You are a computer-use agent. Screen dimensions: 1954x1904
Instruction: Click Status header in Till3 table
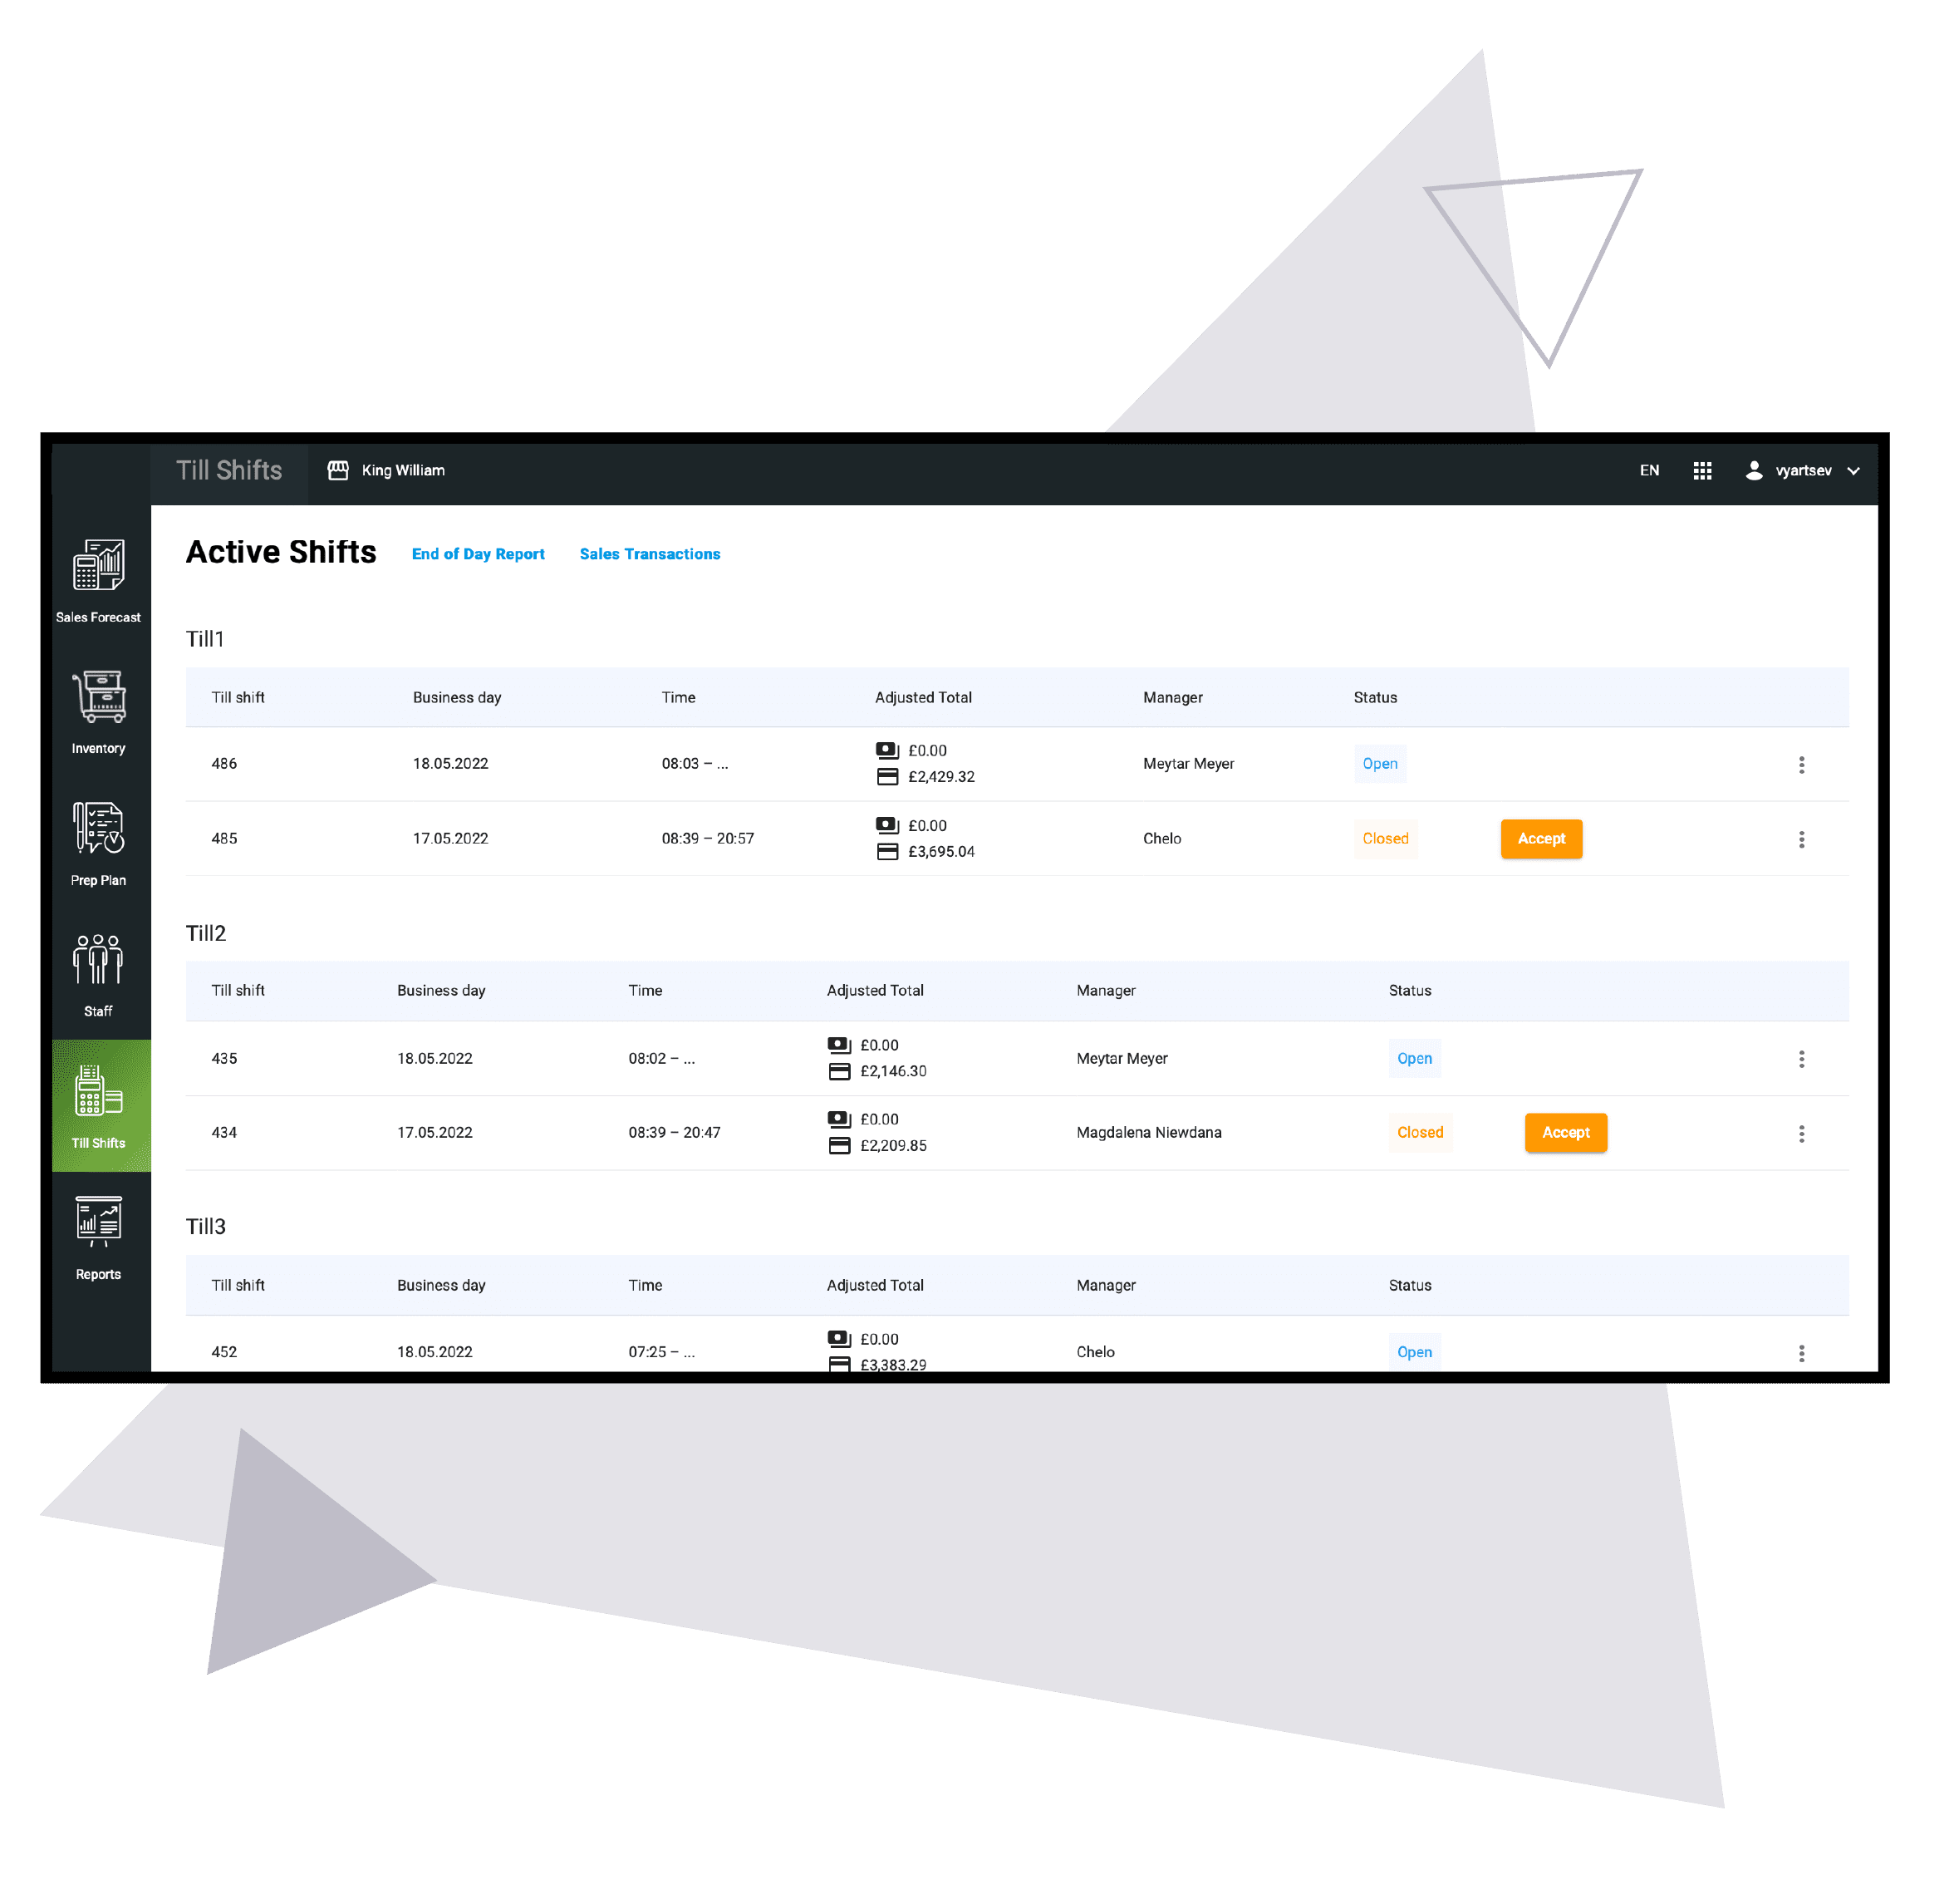[1411, 1287]
